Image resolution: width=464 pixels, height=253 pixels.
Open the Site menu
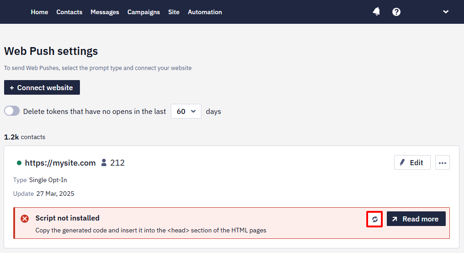click(174, 12)
